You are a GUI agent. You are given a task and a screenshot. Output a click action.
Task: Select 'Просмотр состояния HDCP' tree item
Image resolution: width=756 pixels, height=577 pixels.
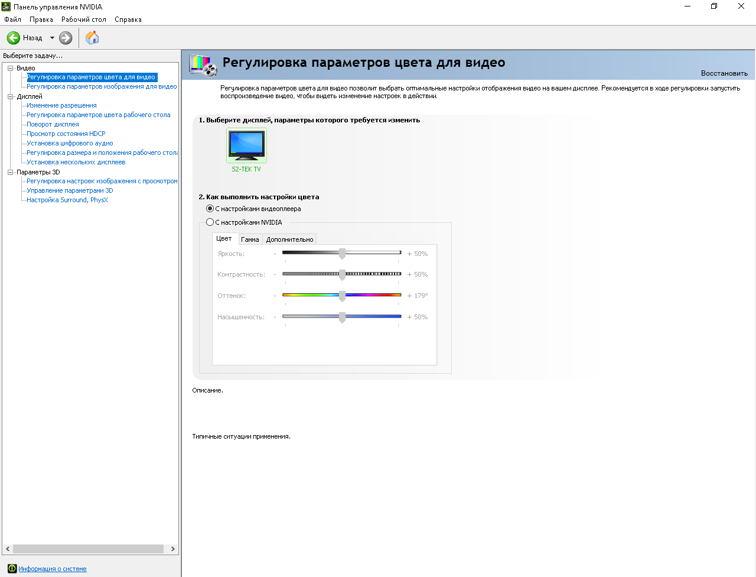pyautogui.click(x=66, y=134)
